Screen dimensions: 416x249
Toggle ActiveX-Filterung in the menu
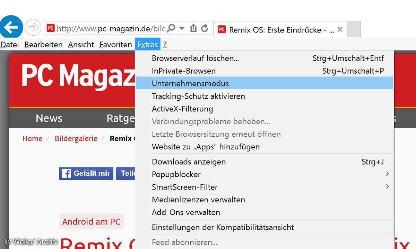[265, 109]
